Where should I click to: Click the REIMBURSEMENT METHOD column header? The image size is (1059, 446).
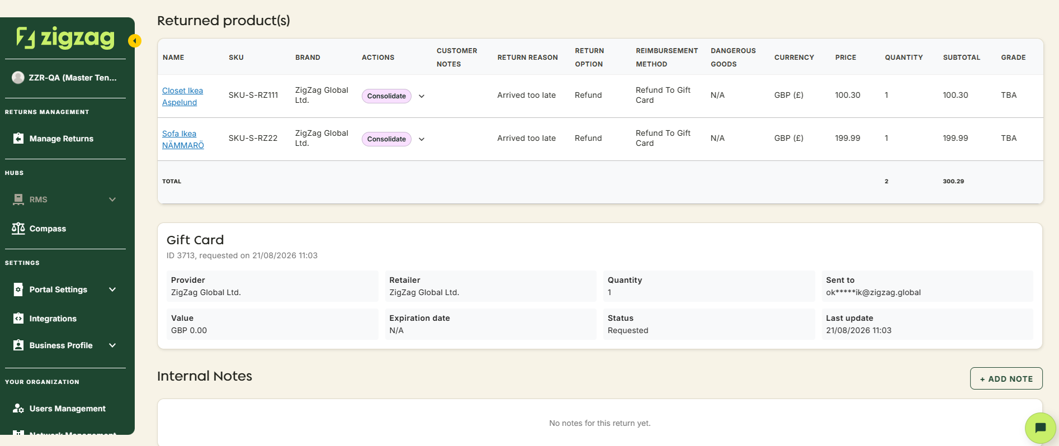pos(666,58)
